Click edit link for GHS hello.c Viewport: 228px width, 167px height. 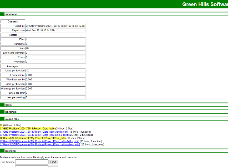point(66,135)
